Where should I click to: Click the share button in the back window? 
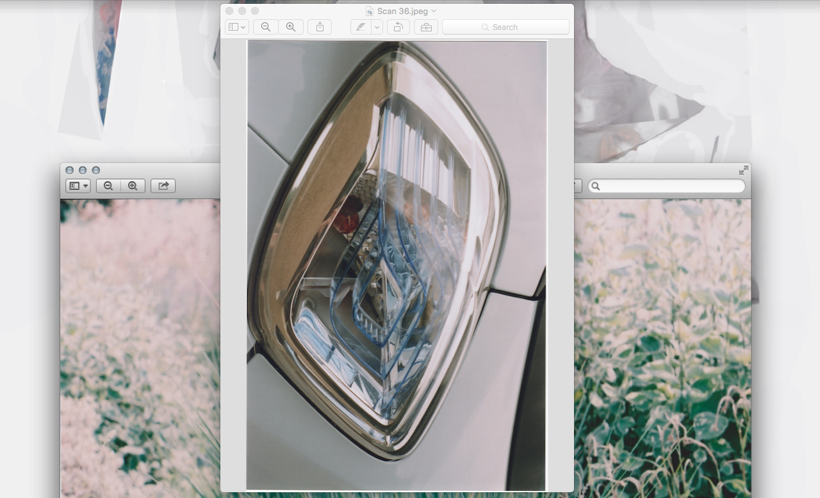click(163, 186)
